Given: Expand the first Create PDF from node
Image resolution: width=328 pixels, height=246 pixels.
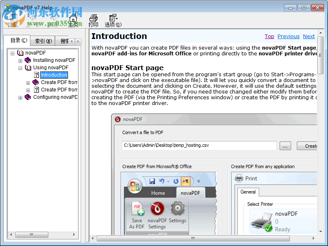Looking at the screenshot, I should coord(28,83).
